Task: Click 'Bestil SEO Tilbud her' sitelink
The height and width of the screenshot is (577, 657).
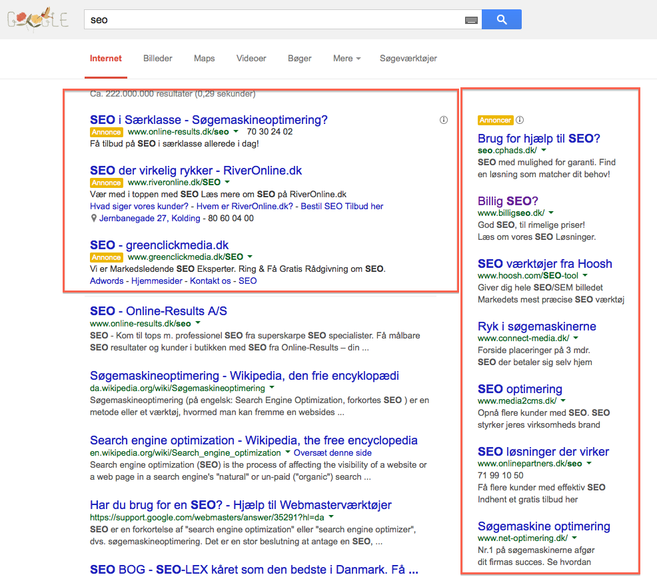Action: pos(342,206)
